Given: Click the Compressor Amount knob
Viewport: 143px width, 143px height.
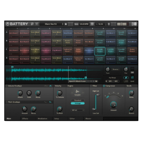Looking at the screenshot, I should [114, 104].
